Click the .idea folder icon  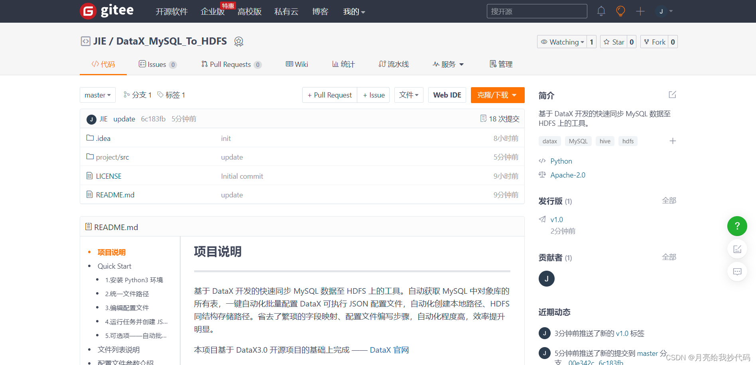[90, 138]
